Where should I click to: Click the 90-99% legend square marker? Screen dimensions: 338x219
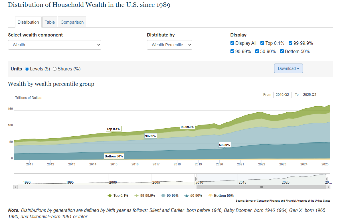(x=163, y=196)
